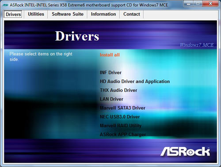Go to the Information tab
Image resolution: width=221 pixels, height=167 pixels.
tap(103, 14)
